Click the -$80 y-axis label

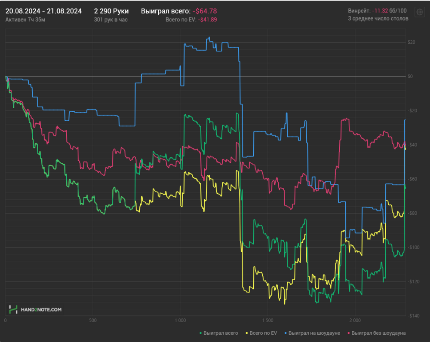pyautogui.click(x=412, y=213)
